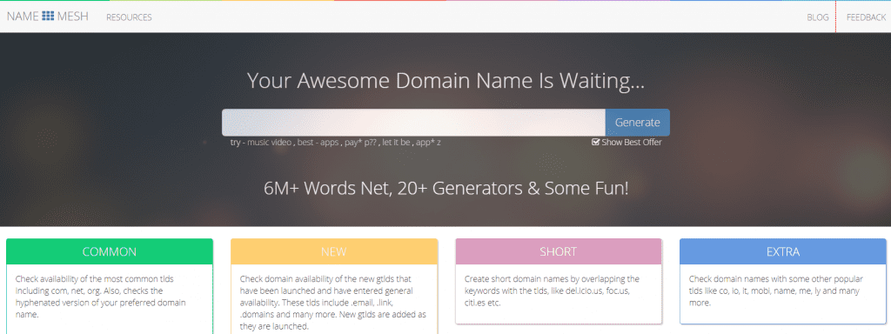Viewport: 891px width, 334px height.
Task: Open the FEEDBACK link
Action: coord(866,17)
